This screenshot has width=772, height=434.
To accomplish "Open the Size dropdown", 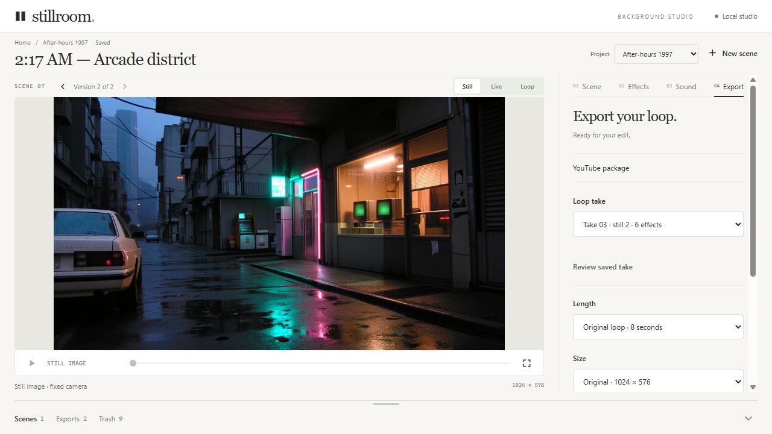I will pos(658,382).
